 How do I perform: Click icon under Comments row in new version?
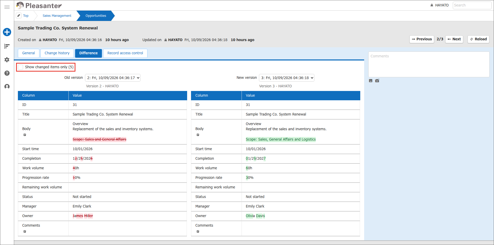pos(198,232)
